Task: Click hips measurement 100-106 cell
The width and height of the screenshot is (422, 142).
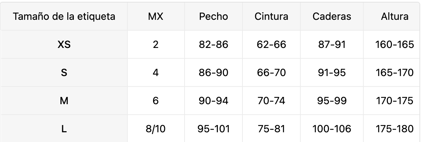Action: [x=332, y=129]
